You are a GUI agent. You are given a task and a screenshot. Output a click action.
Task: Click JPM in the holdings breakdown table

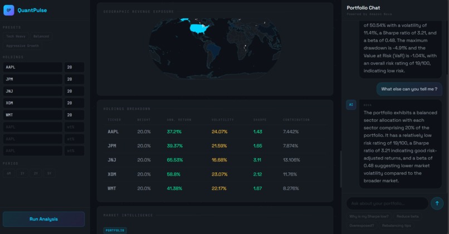(x=112, y=146)
